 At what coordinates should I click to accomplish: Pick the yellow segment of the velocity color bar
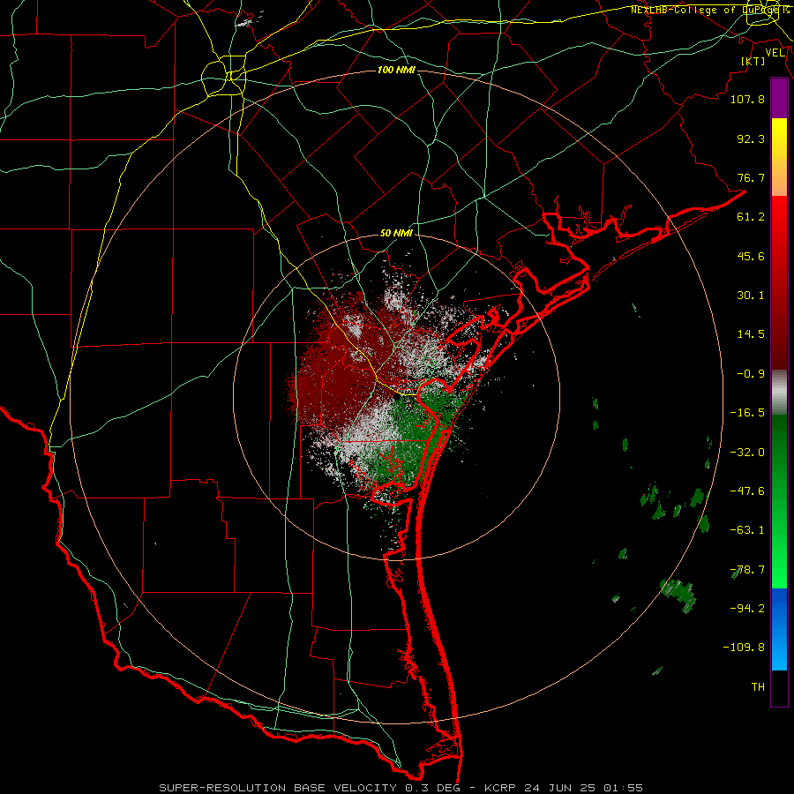[x=779, y=138]
